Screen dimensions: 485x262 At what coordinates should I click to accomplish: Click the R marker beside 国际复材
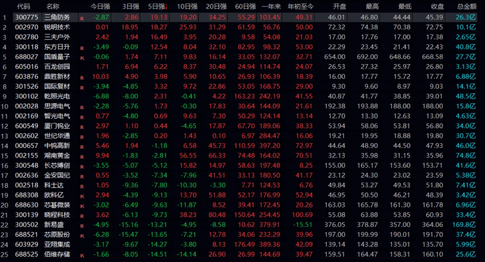(82, 88)
